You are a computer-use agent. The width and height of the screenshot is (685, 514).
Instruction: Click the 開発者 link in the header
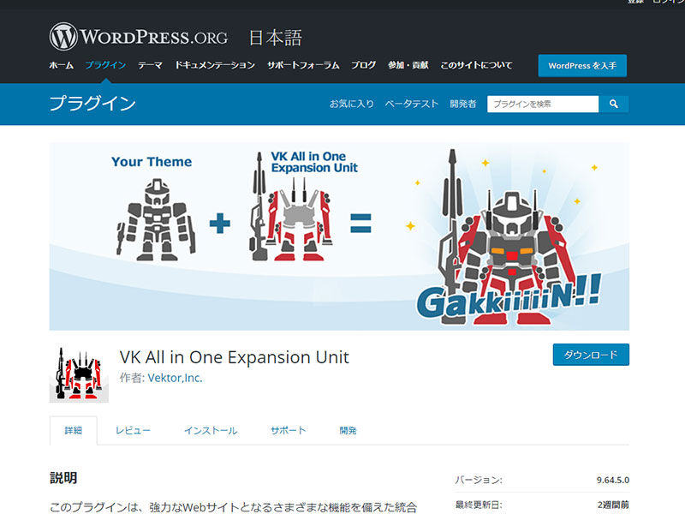(x=462, y=104)
